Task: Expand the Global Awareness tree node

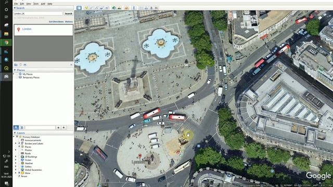Action: coord(16,170)
